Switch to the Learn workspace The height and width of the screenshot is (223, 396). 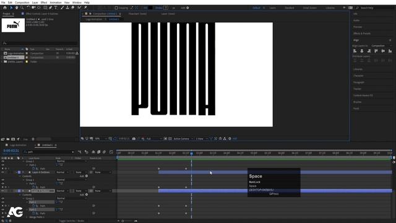(272, 8)
